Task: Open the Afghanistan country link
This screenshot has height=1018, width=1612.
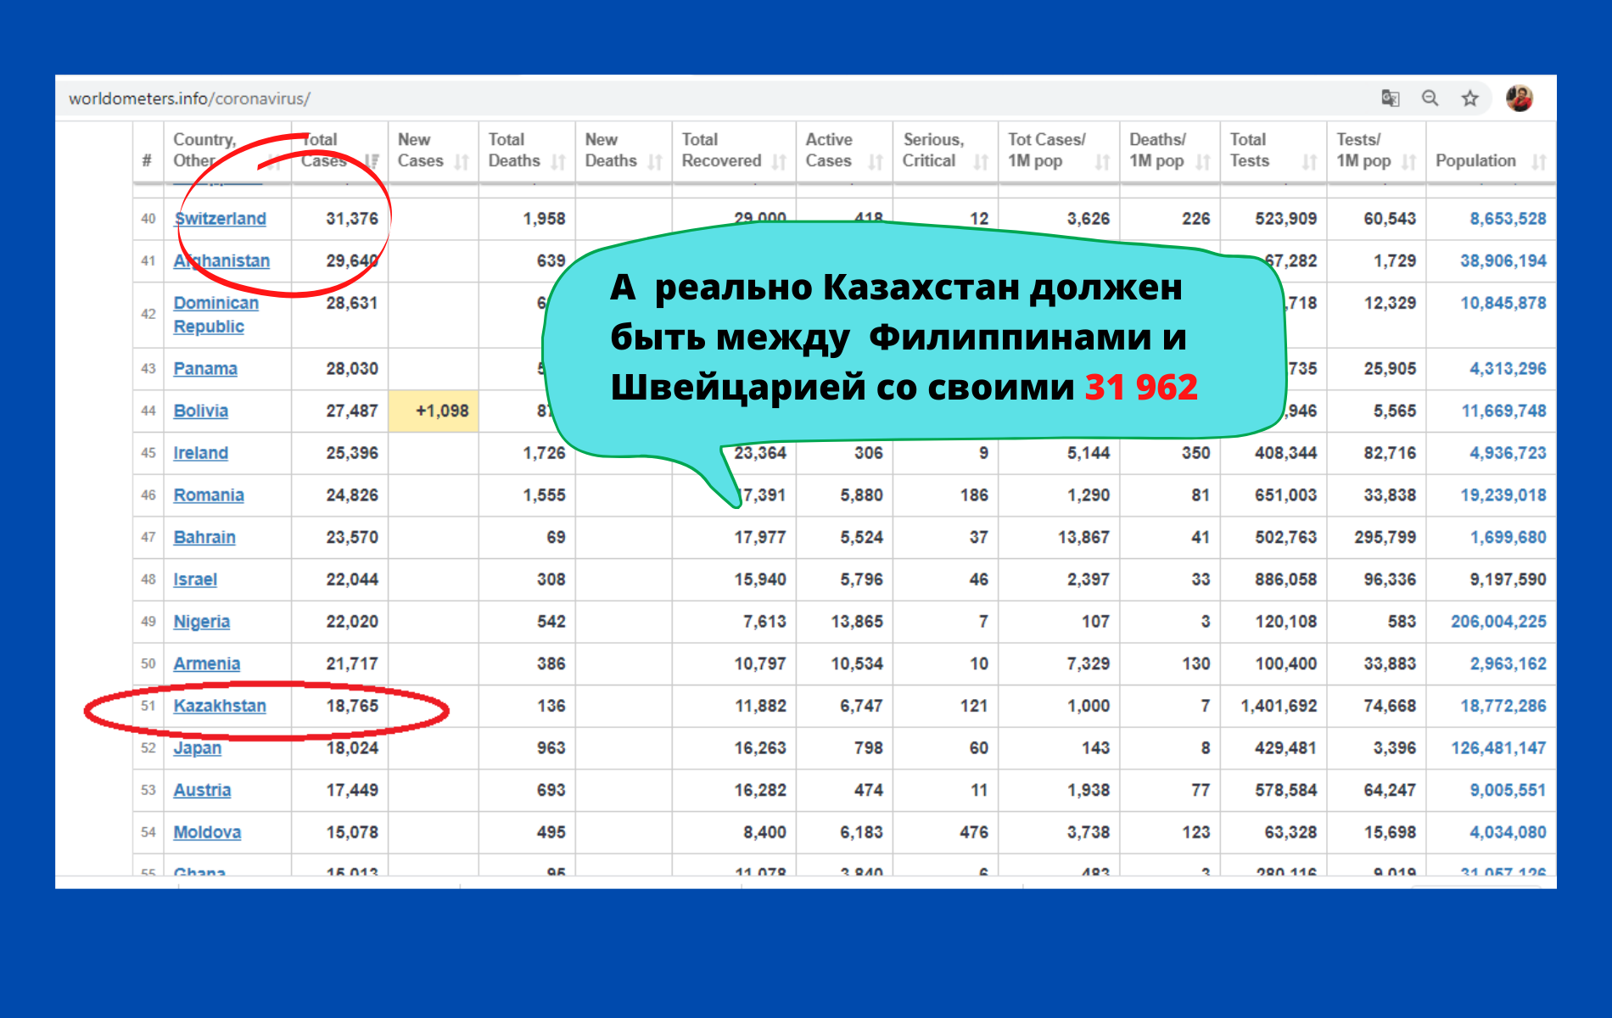Action: pyautogui.click(x=221, y=261)
